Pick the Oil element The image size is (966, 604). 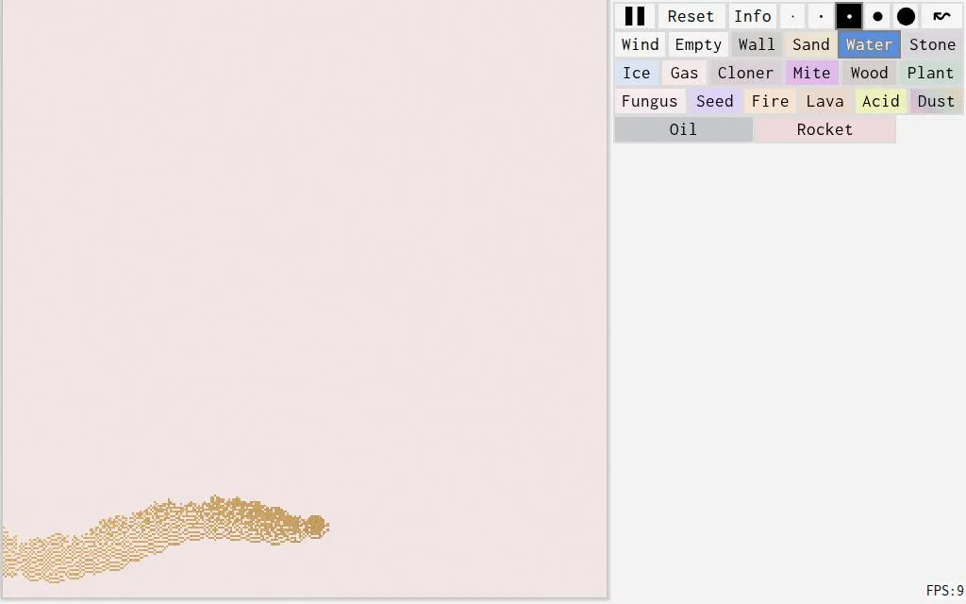pos(683,129)
